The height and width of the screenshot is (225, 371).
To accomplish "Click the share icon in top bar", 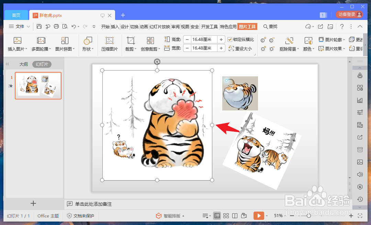I will pos(321,26).
